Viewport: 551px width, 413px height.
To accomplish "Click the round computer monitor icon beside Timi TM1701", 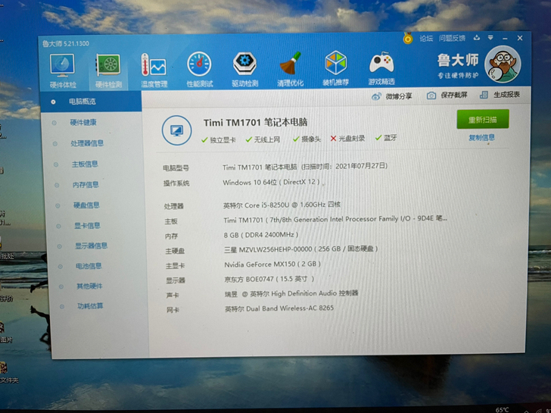I will click(x=177, y=130).
